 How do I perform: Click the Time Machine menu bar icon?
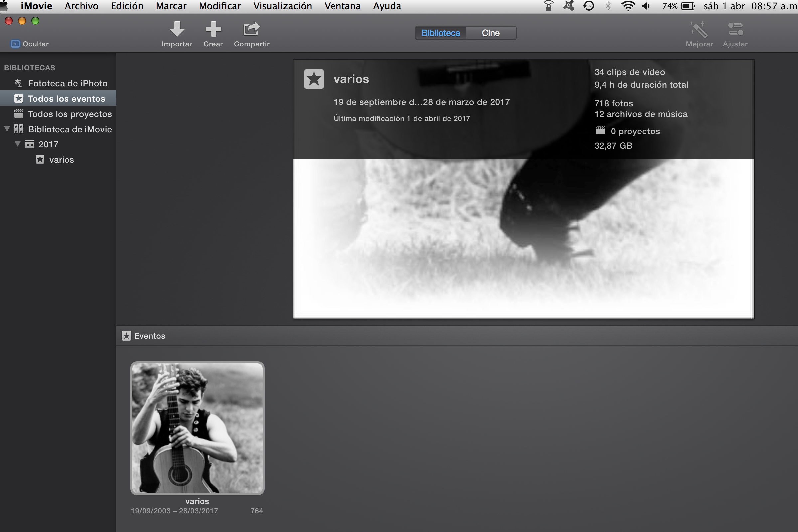point(589,6)
